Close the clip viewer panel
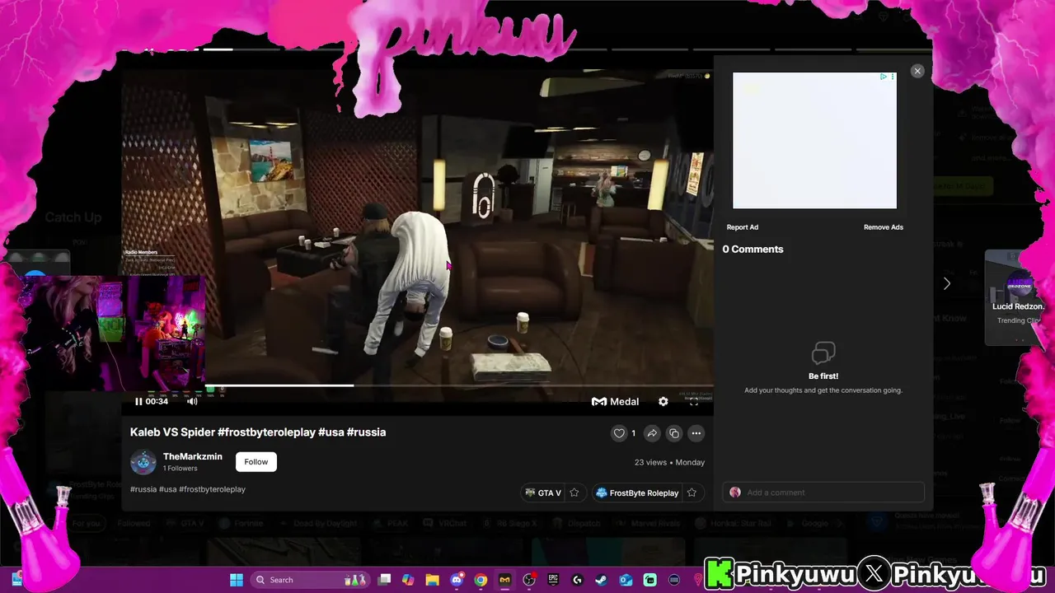This screenshot has width=1055, height=593. pos(917,71)
